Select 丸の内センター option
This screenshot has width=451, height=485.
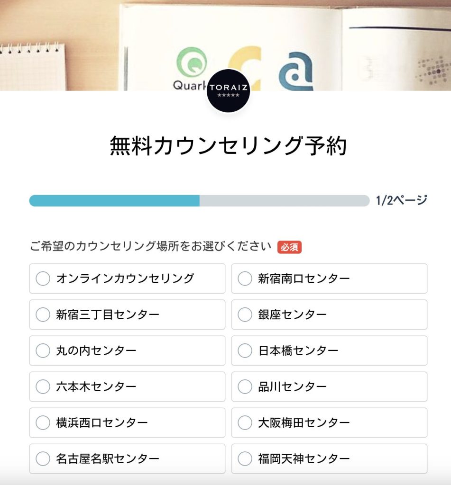[43, 350]
